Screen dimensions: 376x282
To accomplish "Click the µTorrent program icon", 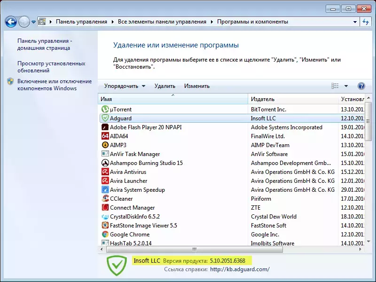I will click(105, 110).
